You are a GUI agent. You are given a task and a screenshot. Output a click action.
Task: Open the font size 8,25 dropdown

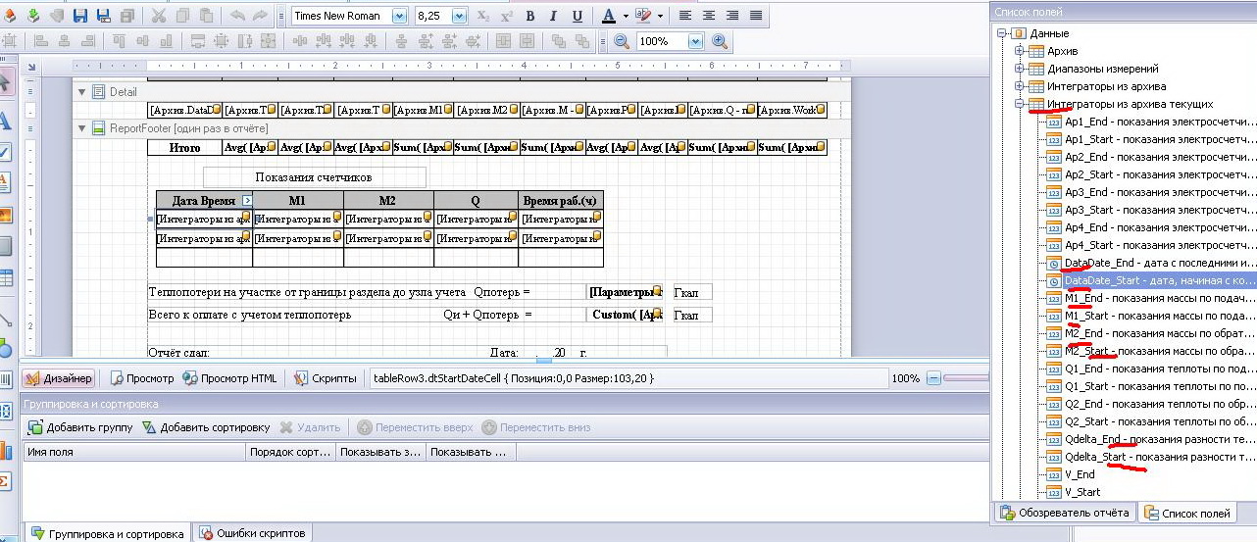(x=460, y=16)
